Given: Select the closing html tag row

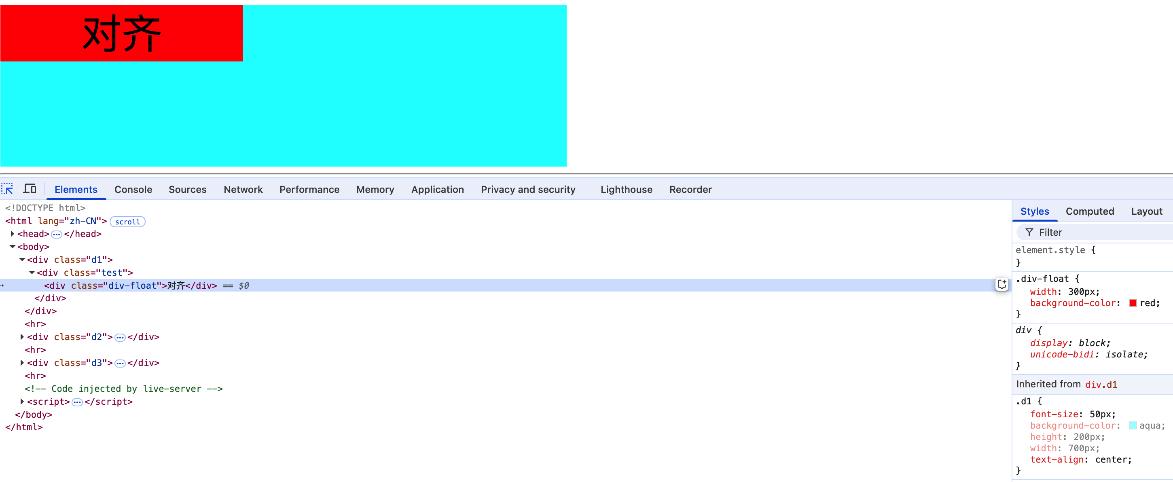Looking at the screenshot, I should click(x=24, y=427).
